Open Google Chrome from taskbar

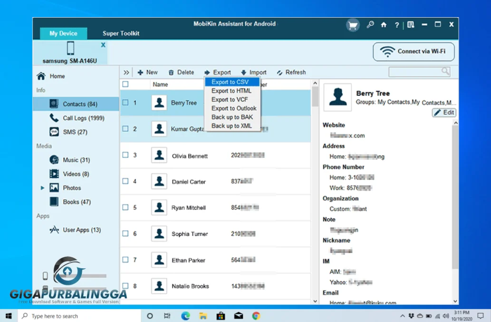click(256, 316)
